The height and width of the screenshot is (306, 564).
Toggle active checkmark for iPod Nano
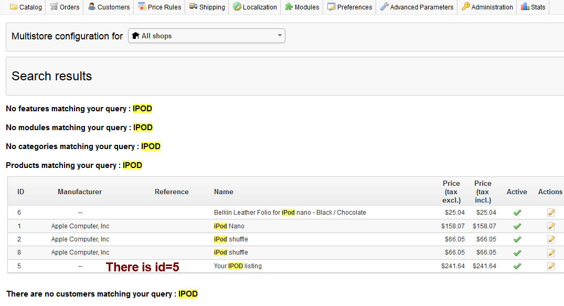[517, 226]
